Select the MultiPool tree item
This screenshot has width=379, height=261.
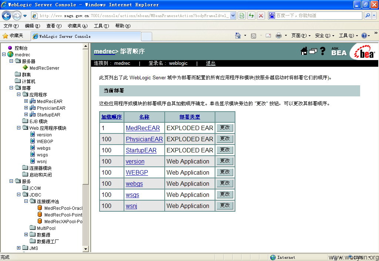46,228
